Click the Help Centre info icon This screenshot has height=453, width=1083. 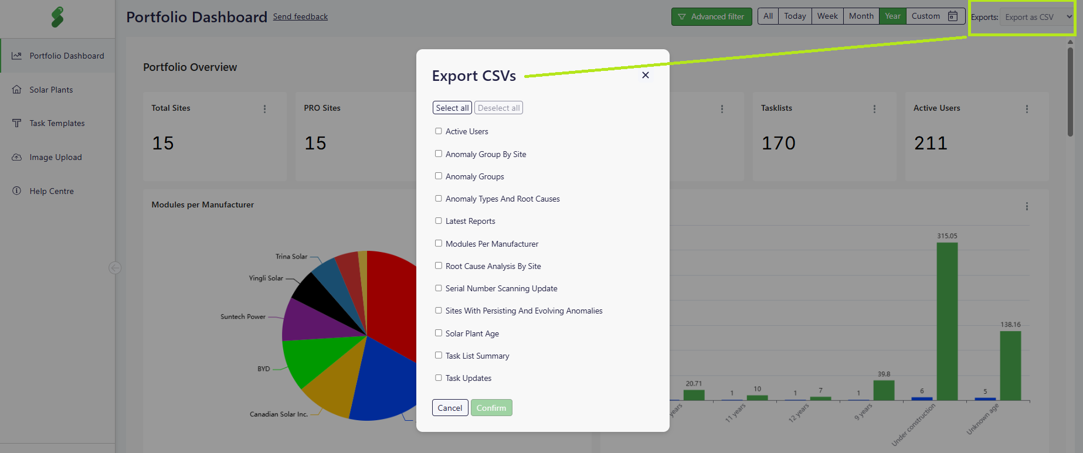pyautogui.click(x=17, y=191)
